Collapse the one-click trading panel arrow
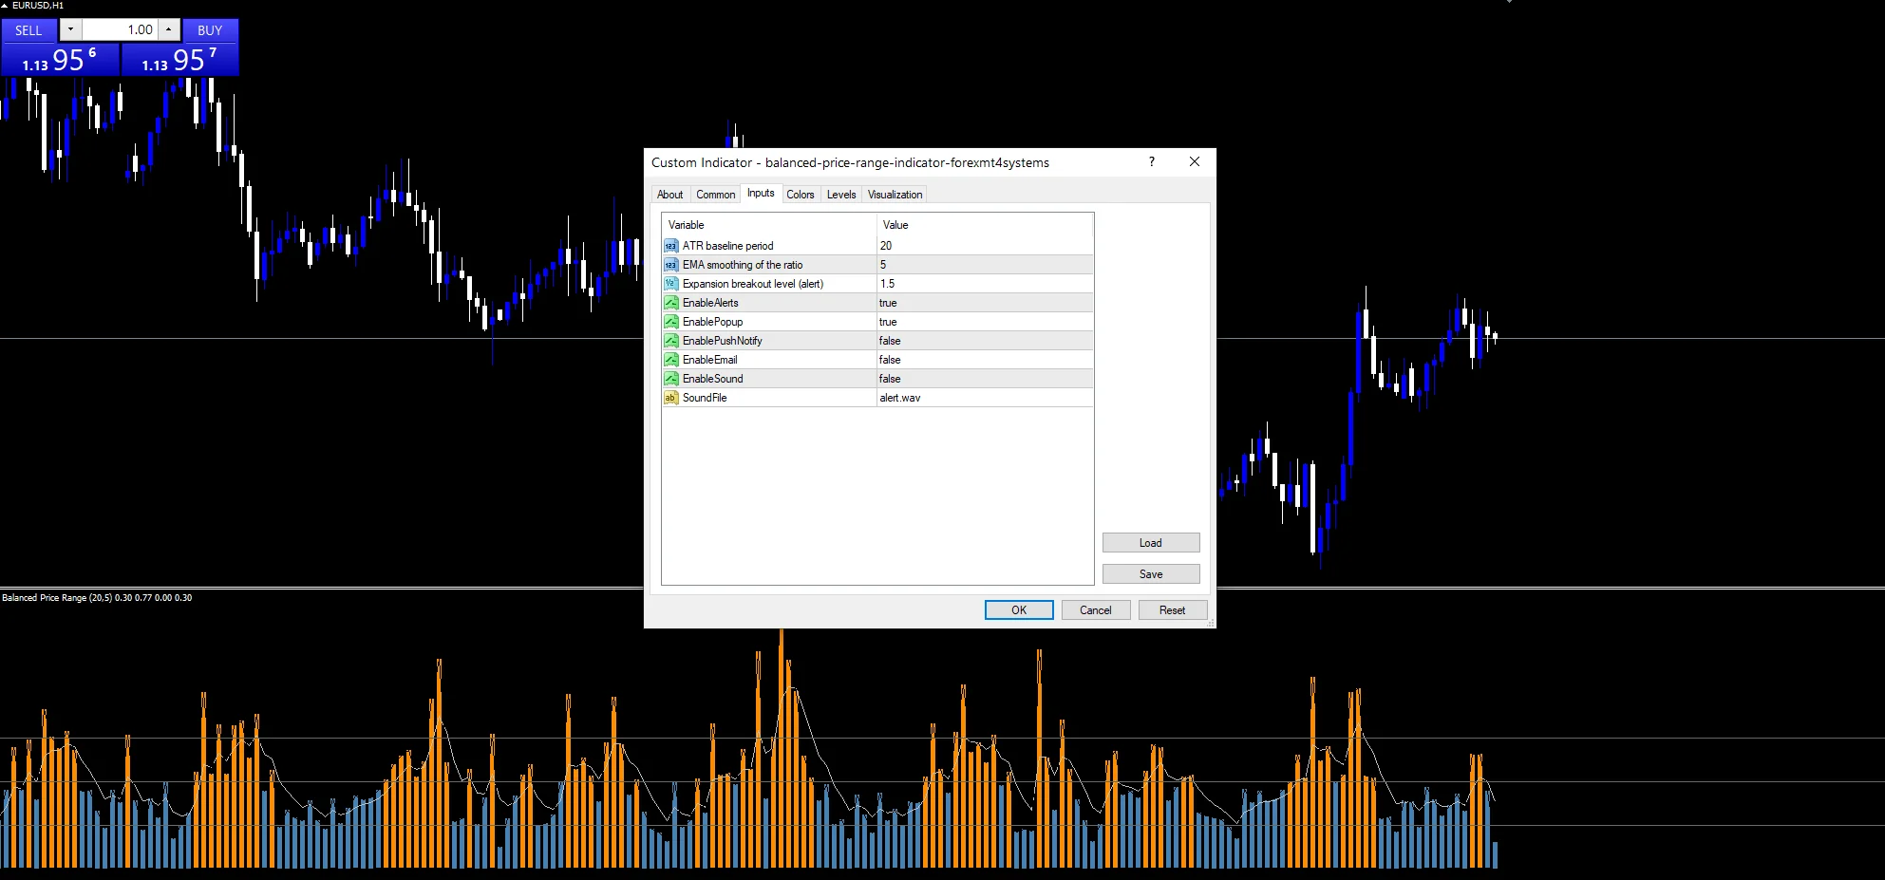 tap(5, 6)
